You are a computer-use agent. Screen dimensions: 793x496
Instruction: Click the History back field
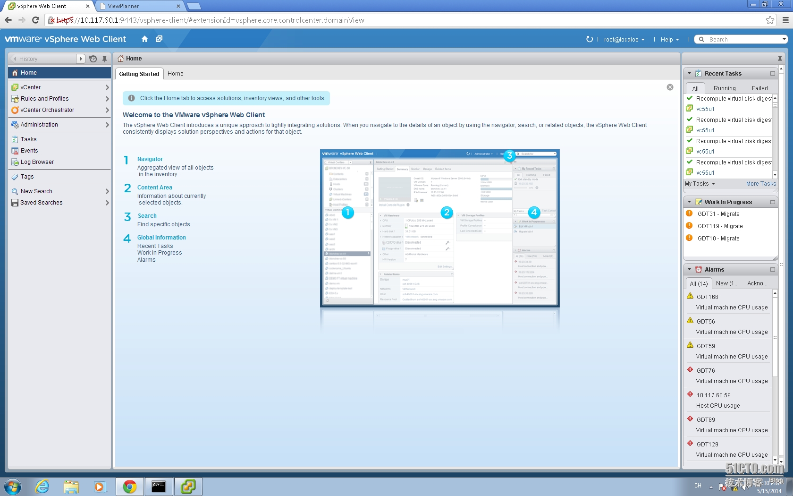pyautogui.click(x=43, y=59)
